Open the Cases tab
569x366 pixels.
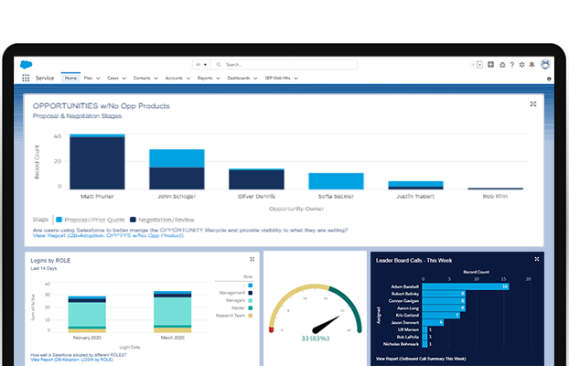click(113, 78)
